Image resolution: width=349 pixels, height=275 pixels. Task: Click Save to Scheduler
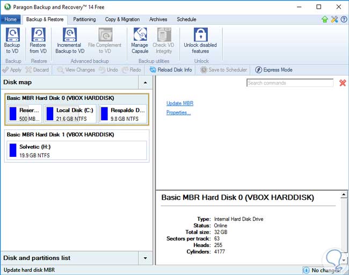pyautogui.click(x=223, y=70)
